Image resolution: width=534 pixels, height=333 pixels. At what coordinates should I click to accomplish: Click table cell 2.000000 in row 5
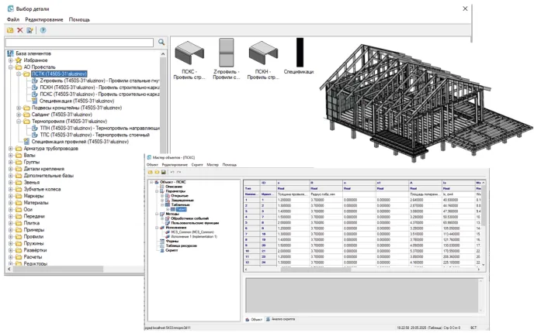pos(292,223)
